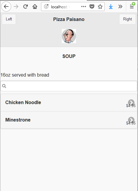Click the browser forward arrow
138x191 pixels.
[16, 7]
